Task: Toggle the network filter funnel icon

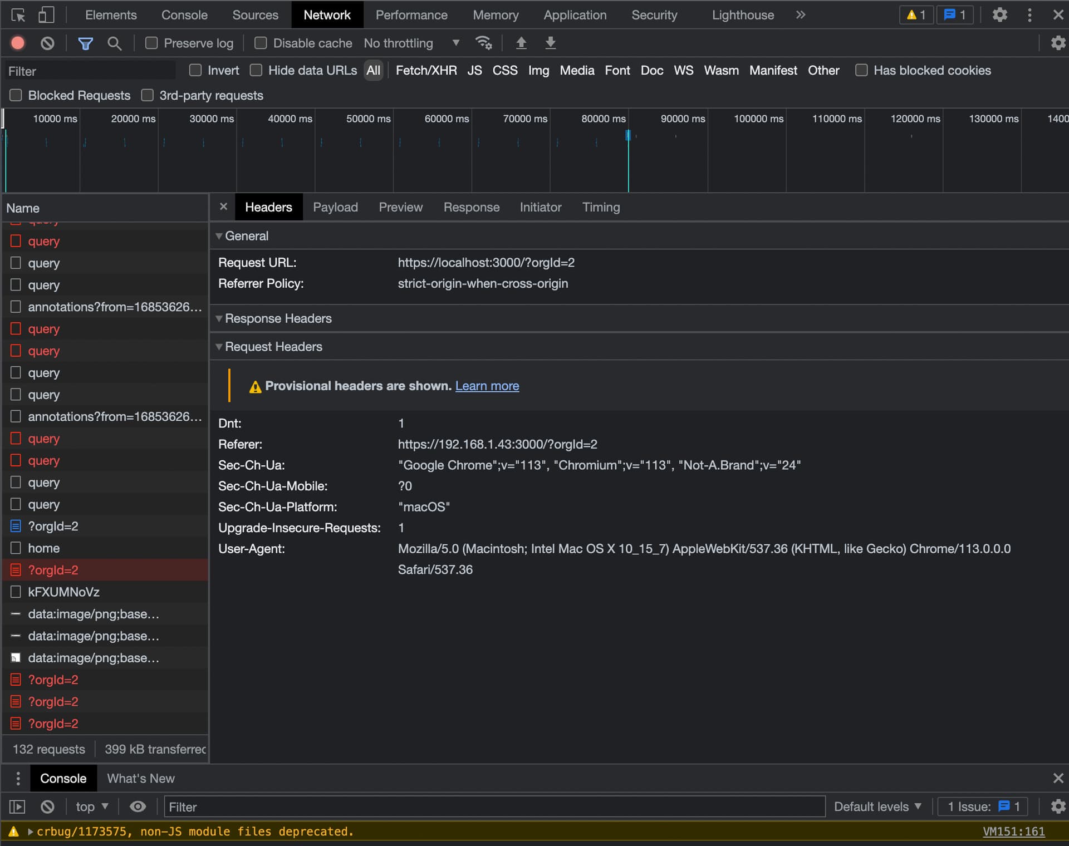Action: [85, 43]
